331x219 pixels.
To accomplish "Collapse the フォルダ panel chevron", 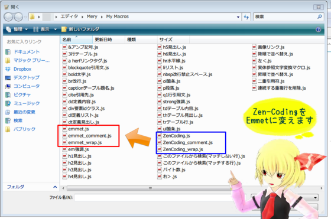I will pos(55,187).
